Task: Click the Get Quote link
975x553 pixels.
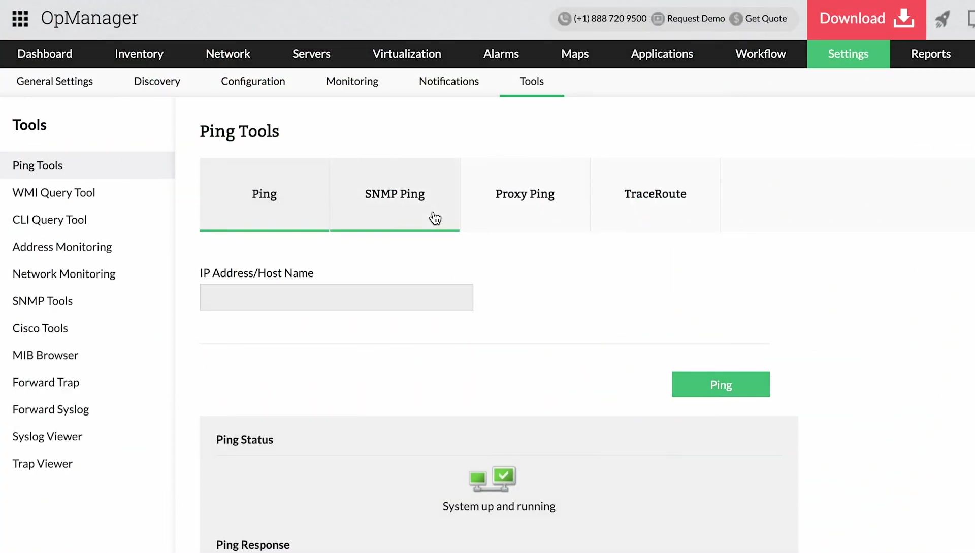Action: tap(766, 19)
